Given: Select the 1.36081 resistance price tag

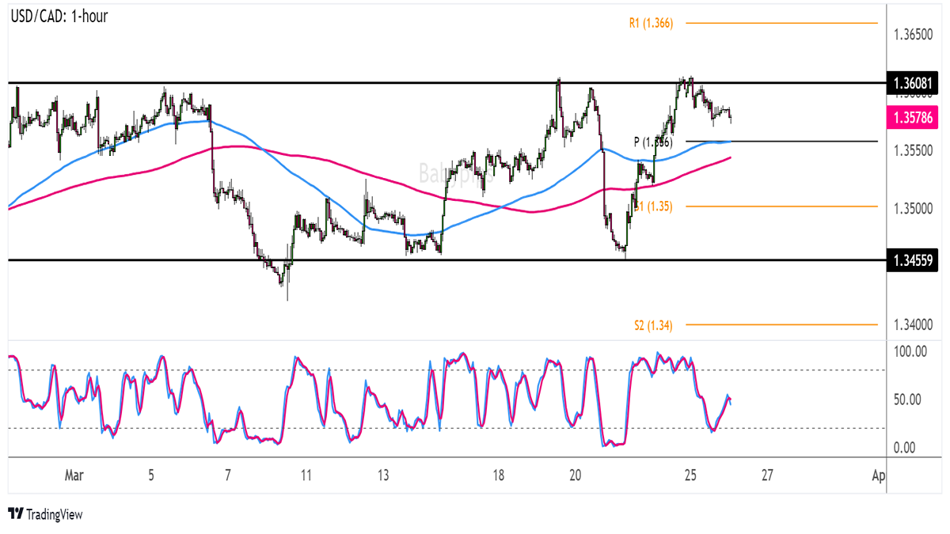Looking at the screenshot, I should click(911, 83).
